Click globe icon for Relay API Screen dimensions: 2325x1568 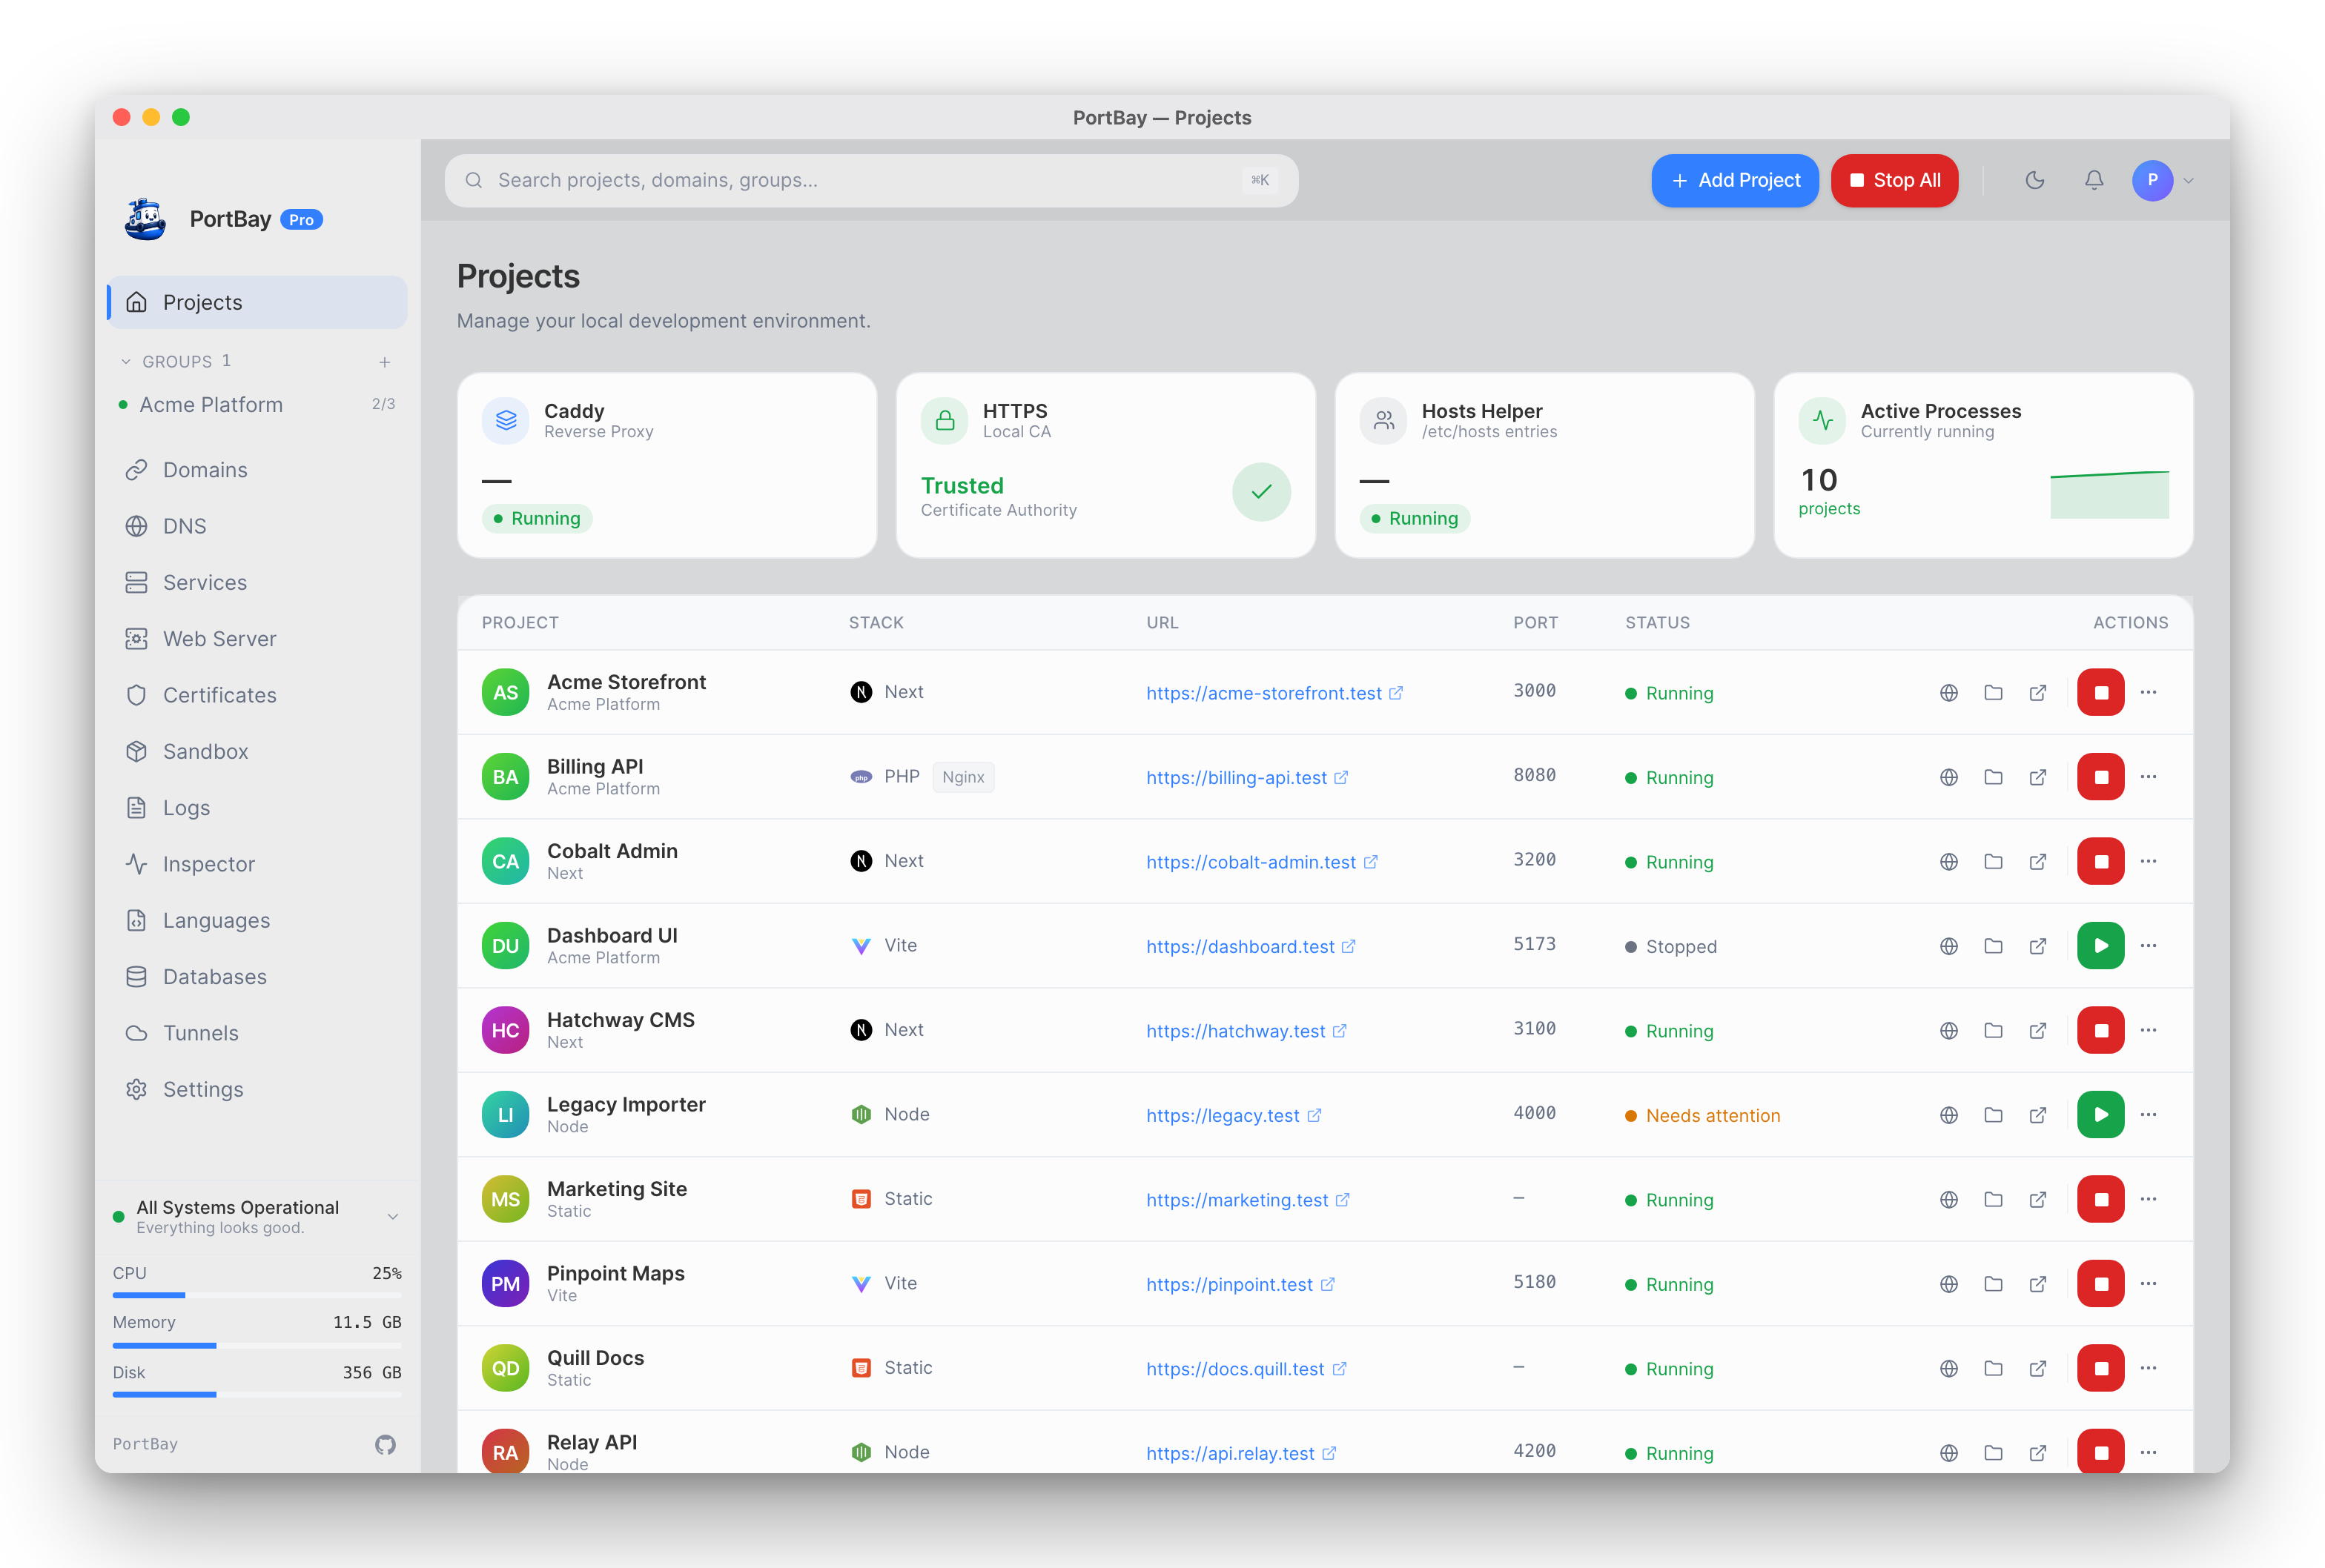(1949, 1453)
